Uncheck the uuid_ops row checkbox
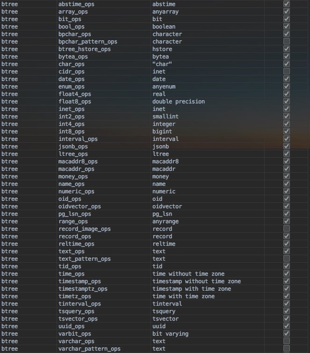Image resolution: width=310 pixels, height=353 pixels. 287,326
